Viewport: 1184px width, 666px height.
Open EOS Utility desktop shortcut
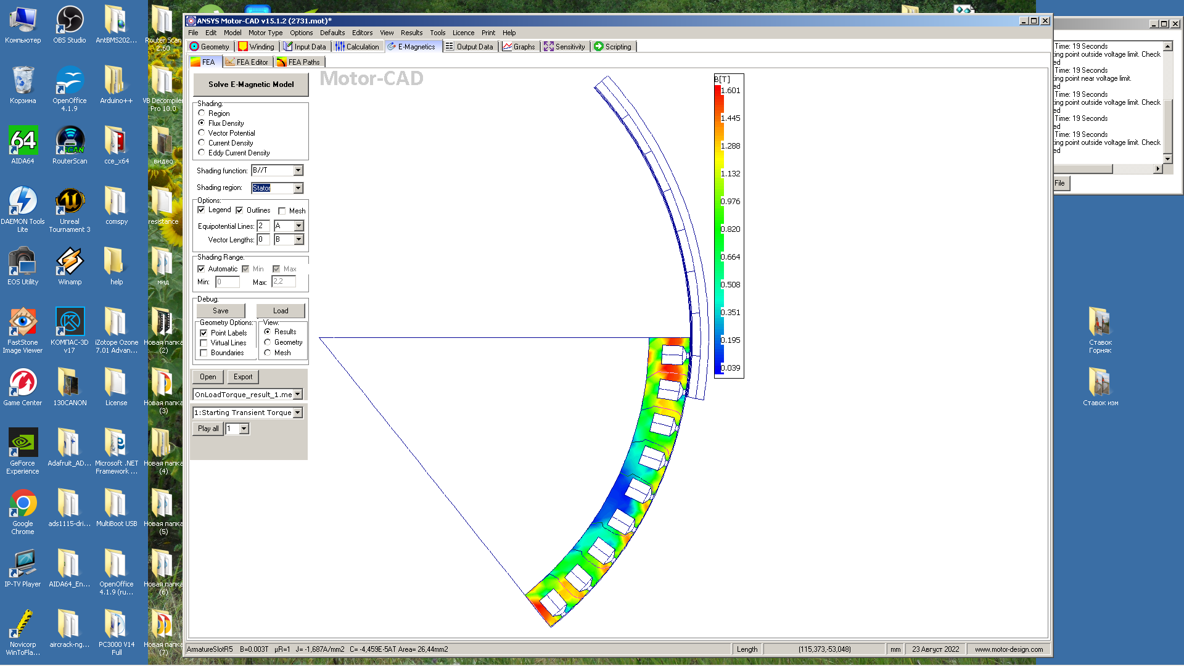pos(23,266)
